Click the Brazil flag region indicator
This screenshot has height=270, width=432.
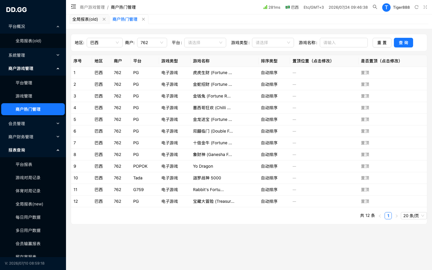tap(292, 7)
